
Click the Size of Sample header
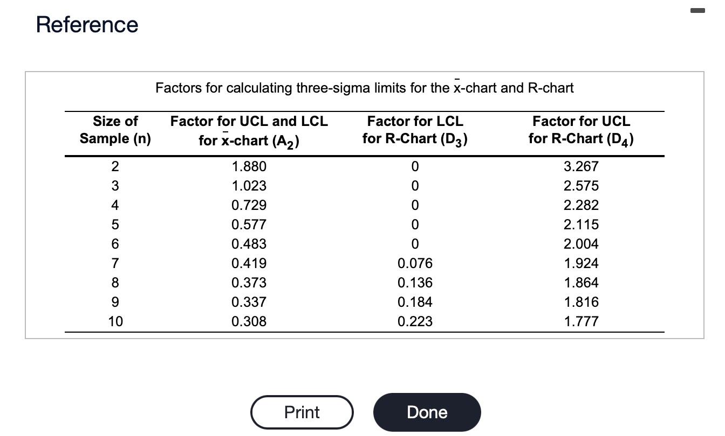click(115, 130)
